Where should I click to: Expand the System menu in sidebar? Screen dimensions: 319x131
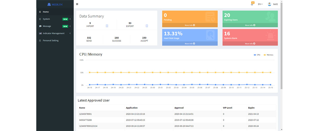(46, 19)
